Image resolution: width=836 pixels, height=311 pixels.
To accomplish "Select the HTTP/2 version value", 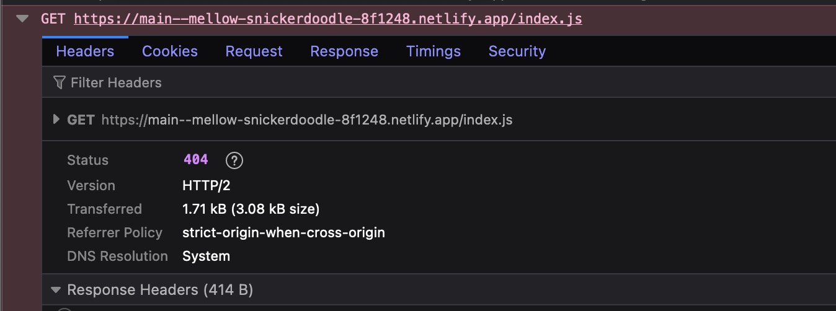I will click(x=207, y=185).
